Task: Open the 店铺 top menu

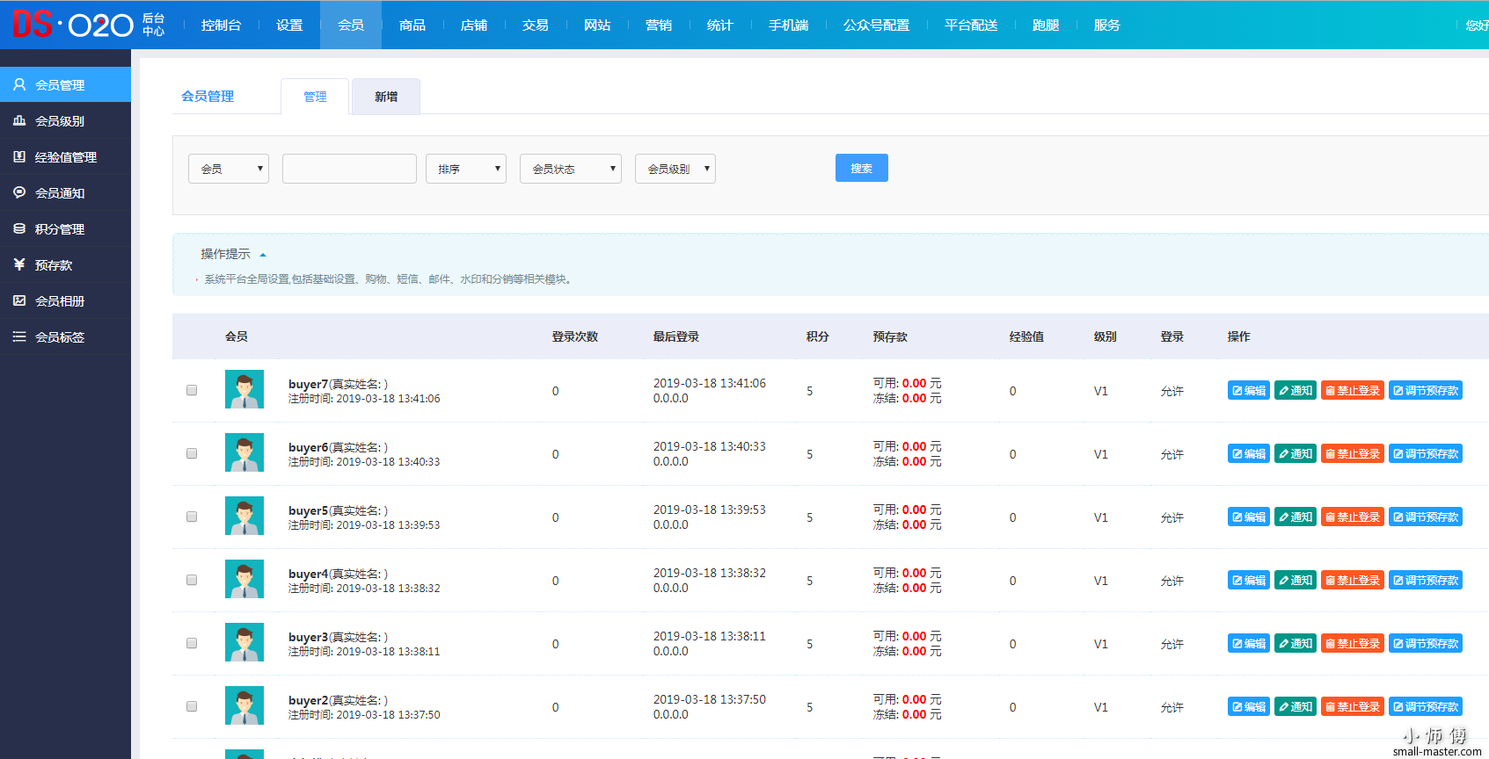Action: point(474,25)
